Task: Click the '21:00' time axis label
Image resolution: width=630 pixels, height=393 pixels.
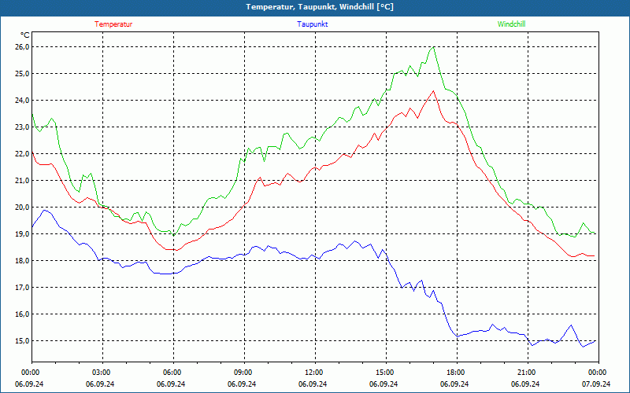Action: pos(526,373)
